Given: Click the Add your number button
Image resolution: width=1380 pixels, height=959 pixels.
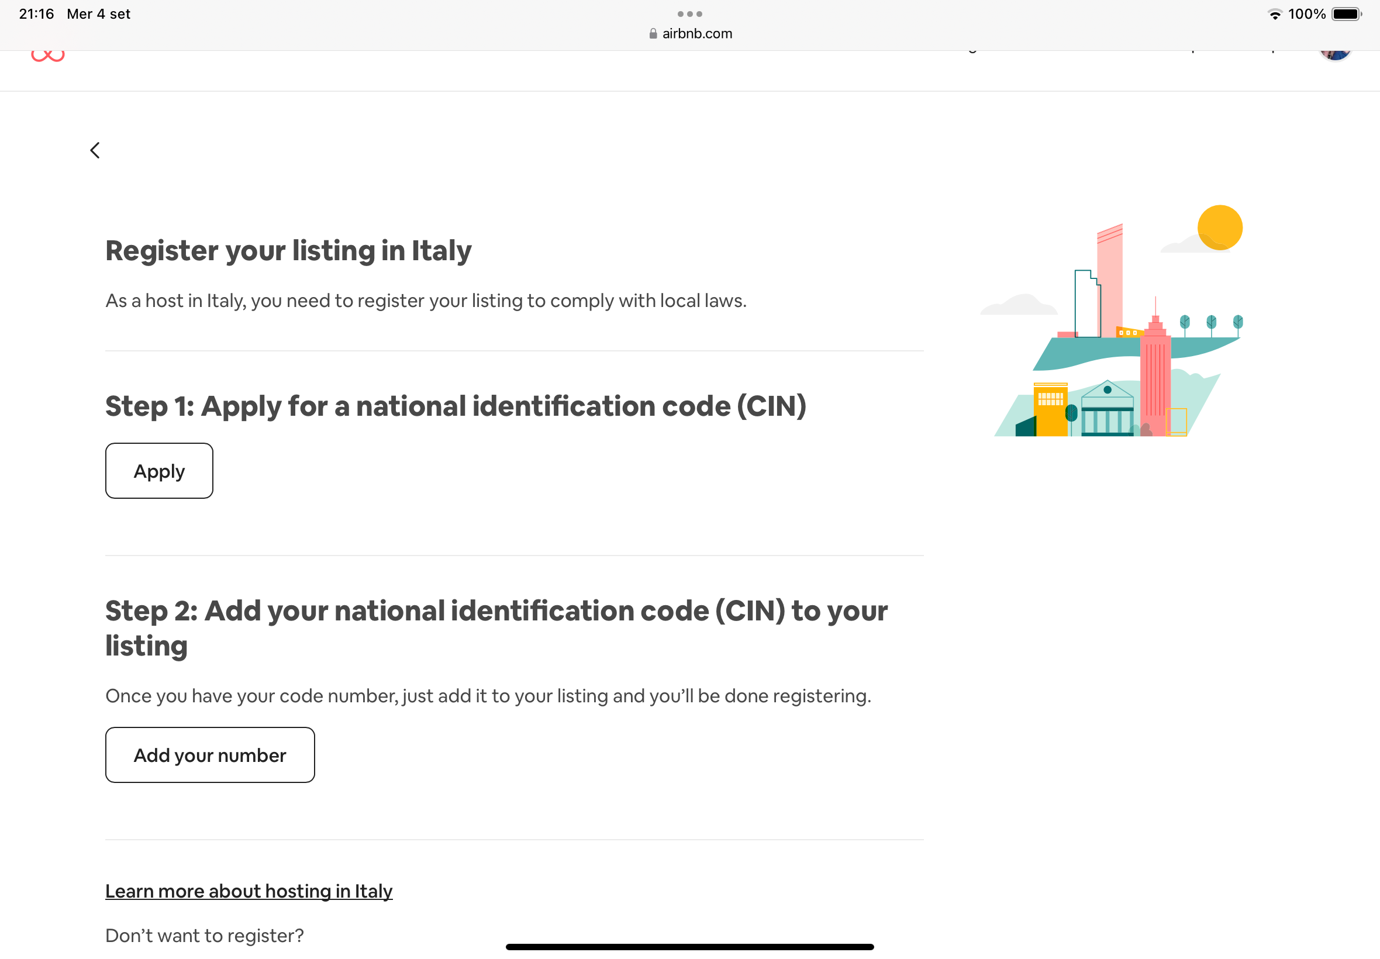Looking at the screenshot, I should coord(210,755).
